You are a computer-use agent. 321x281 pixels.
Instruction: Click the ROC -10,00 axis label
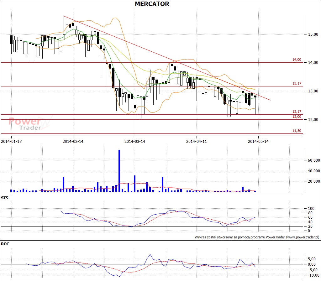click(313, 275)
